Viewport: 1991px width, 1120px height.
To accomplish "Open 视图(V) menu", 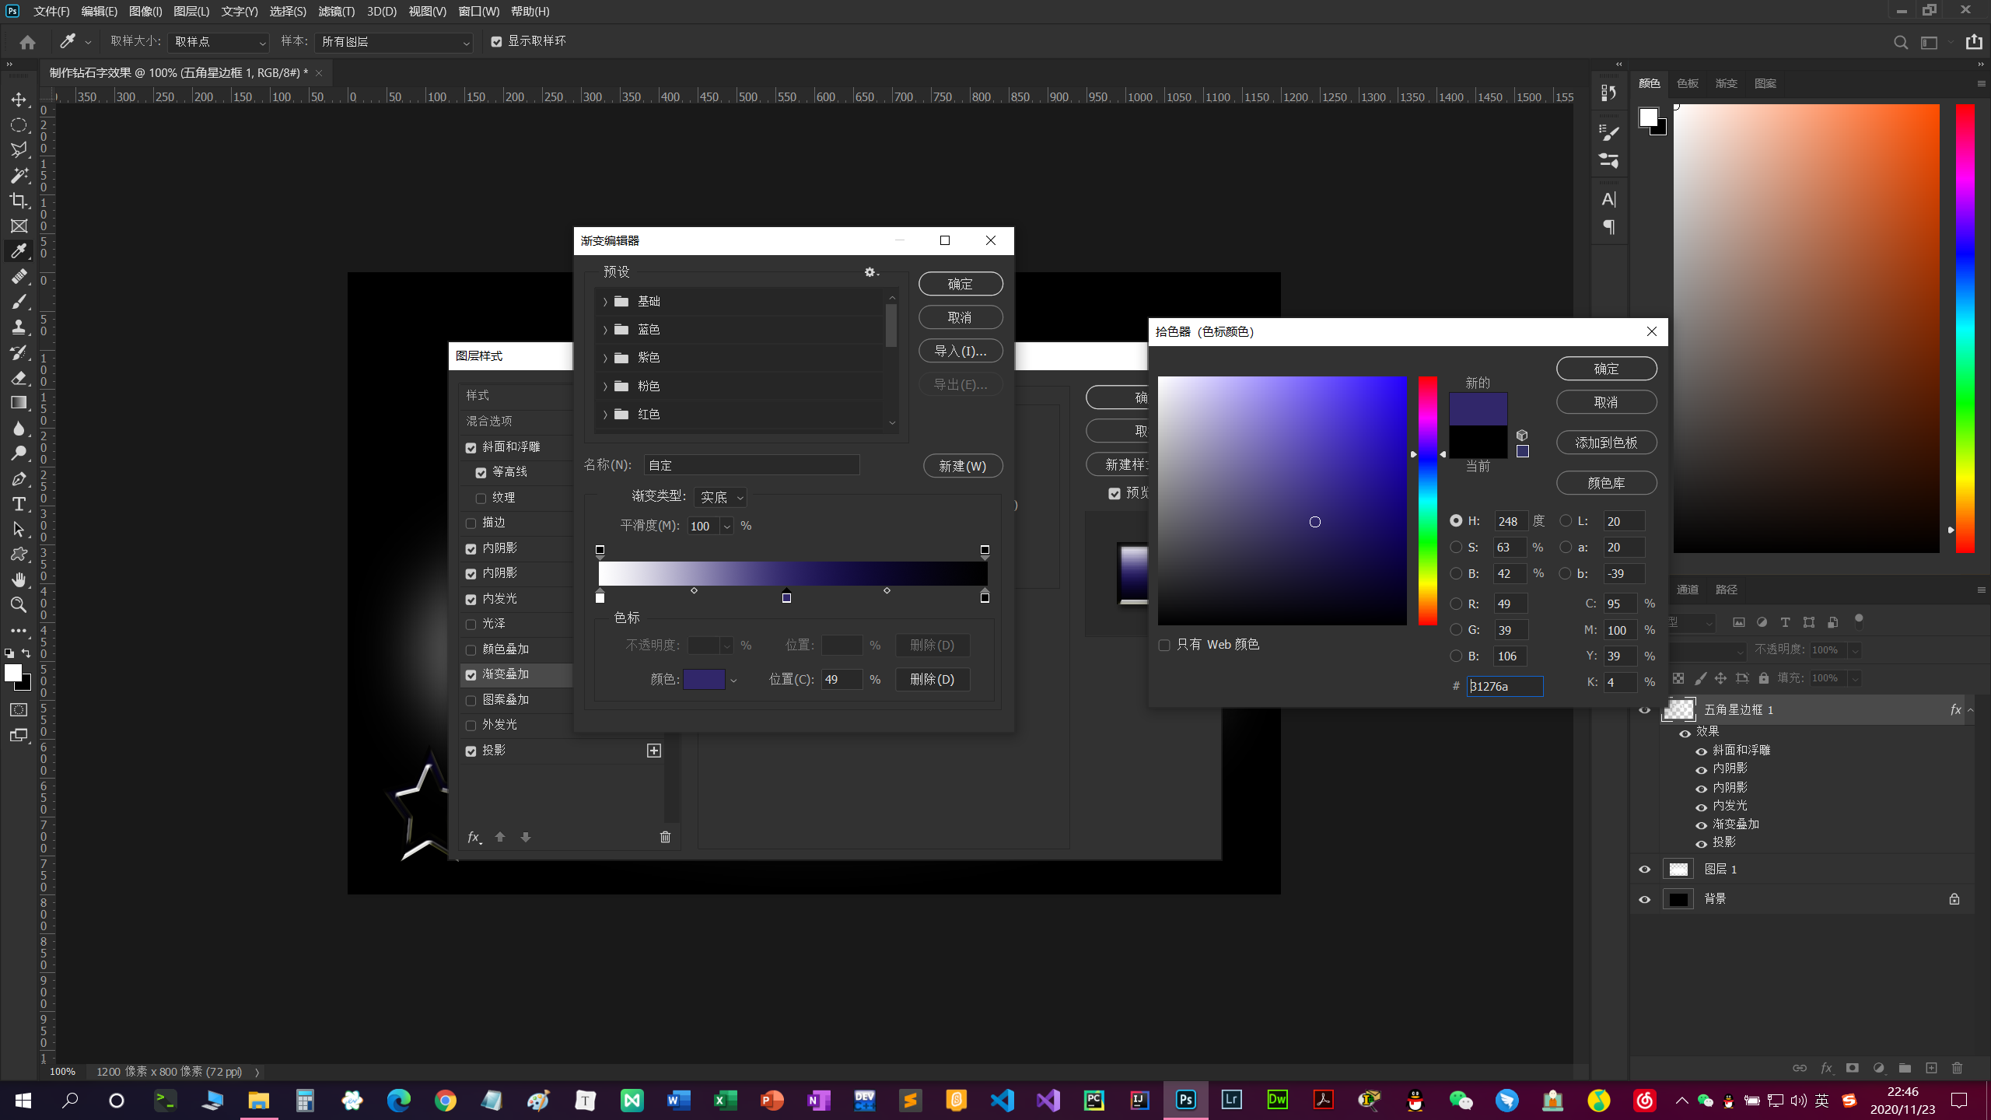I will pyautogui.click(x=427, y=11).
